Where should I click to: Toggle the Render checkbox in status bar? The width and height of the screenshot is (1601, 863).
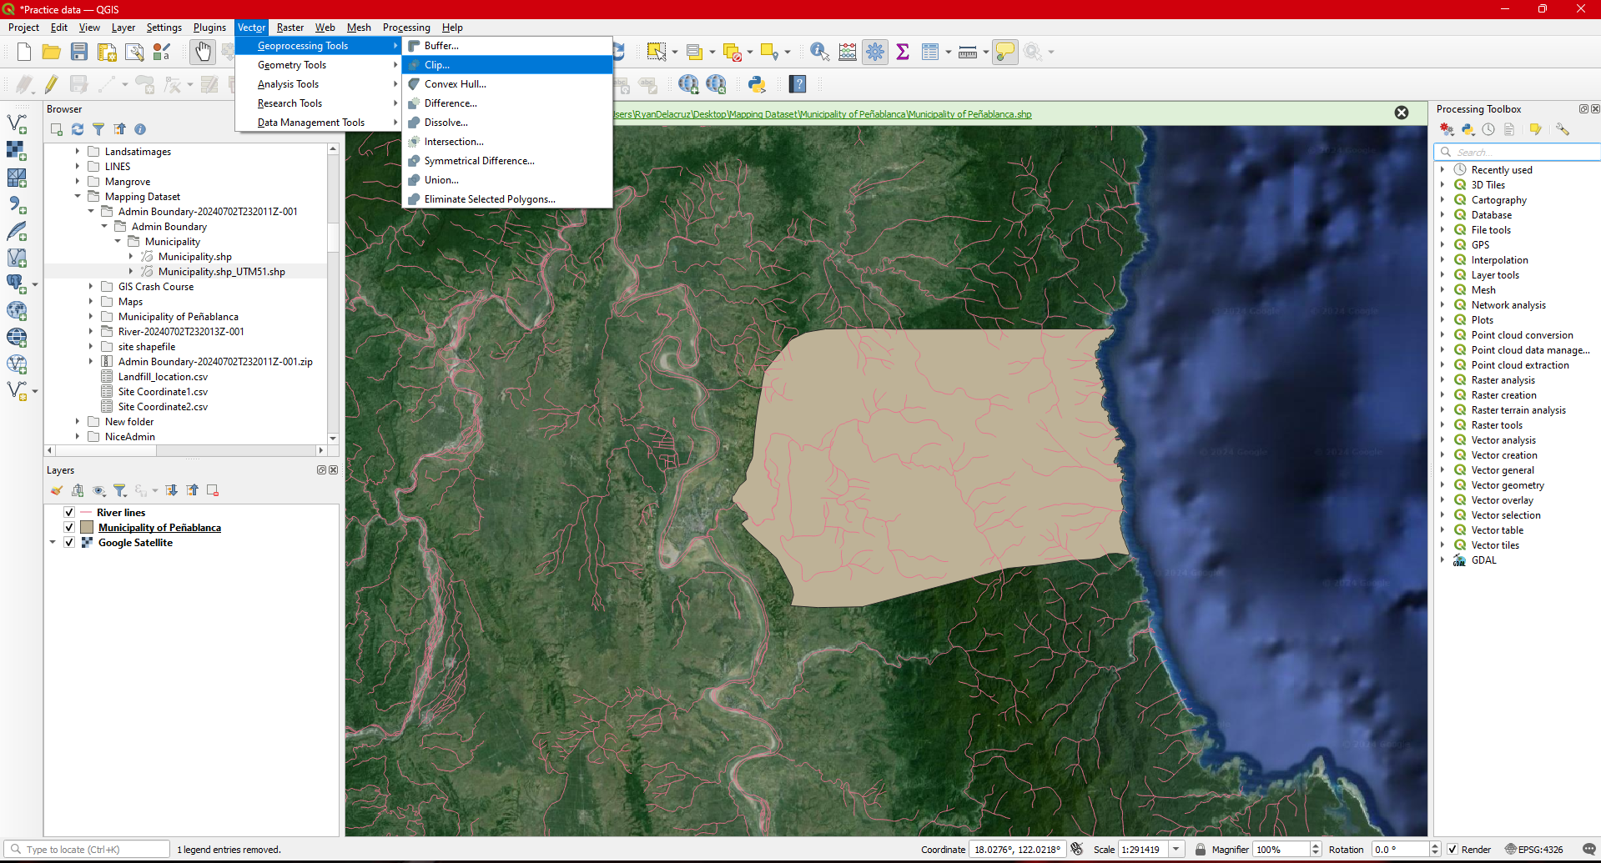tap(1452, 849)
